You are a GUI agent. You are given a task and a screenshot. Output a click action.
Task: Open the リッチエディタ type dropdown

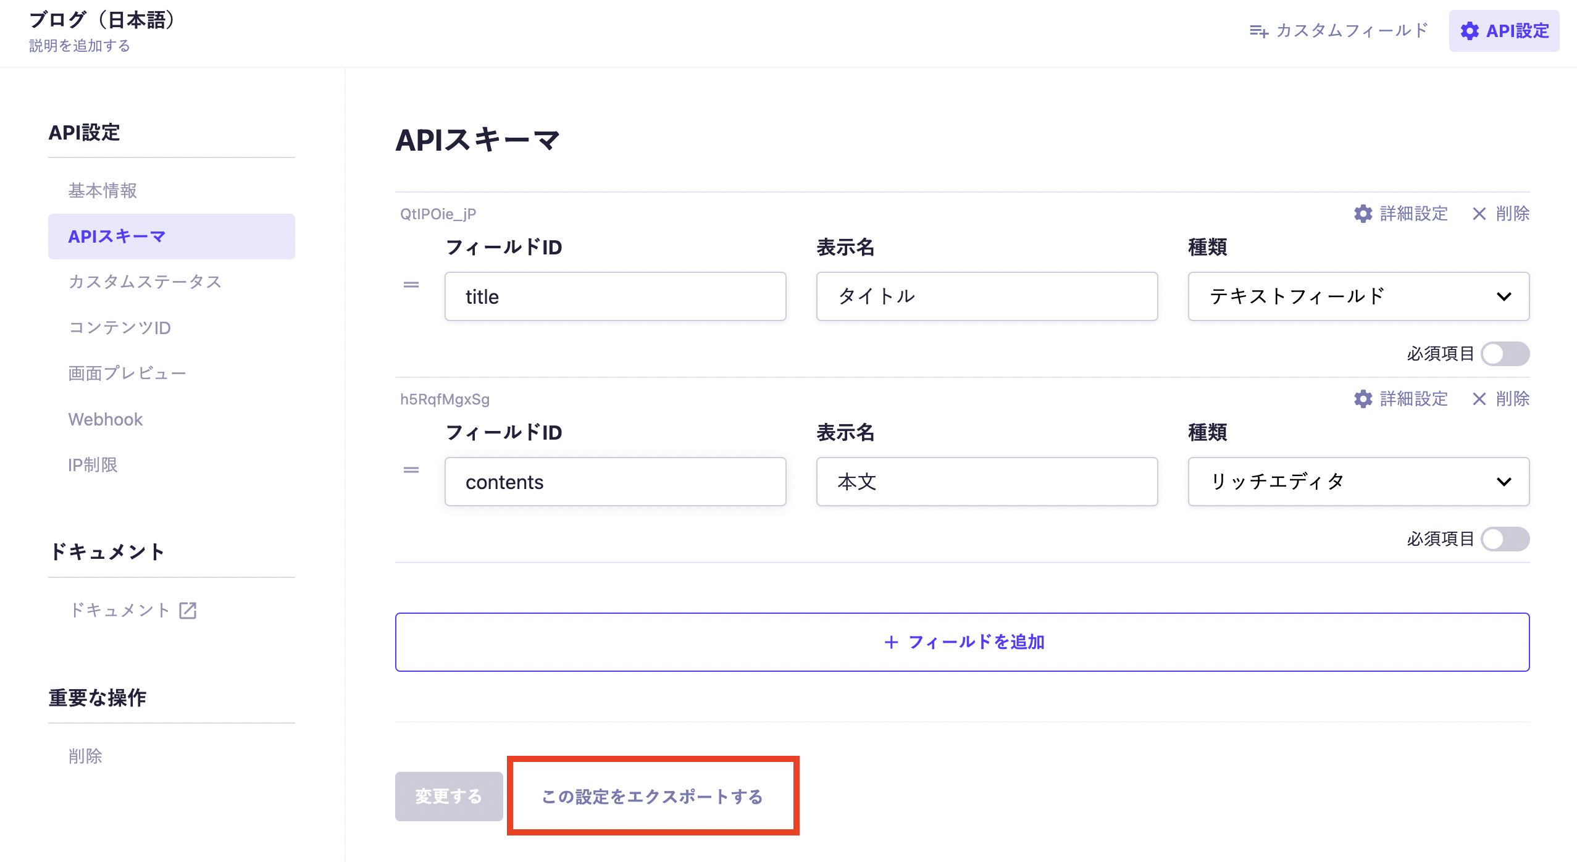(1358, 482)
